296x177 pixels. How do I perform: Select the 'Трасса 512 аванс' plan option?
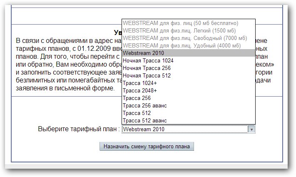189,120
